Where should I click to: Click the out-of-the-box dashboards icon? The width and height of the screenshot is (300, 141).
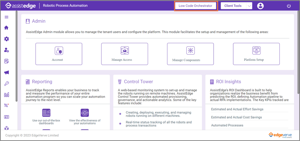click(46, 113)
